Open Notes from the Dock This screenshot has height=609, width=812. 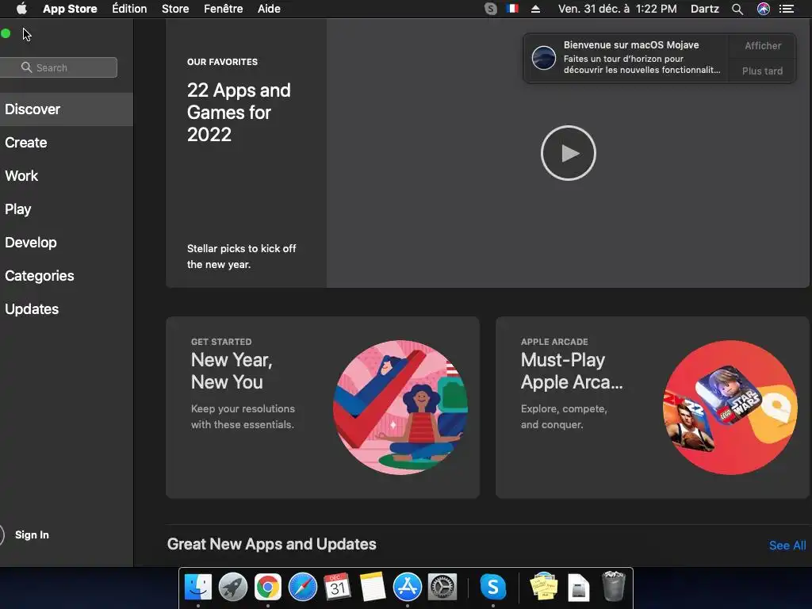click(373, 588)
